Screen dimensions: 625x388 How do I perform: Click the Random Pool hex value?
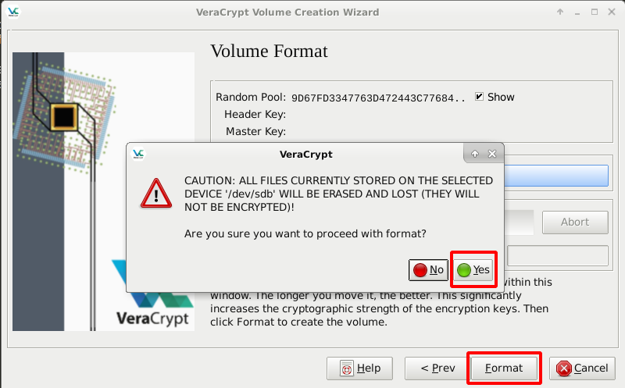(x=378, y=98)
